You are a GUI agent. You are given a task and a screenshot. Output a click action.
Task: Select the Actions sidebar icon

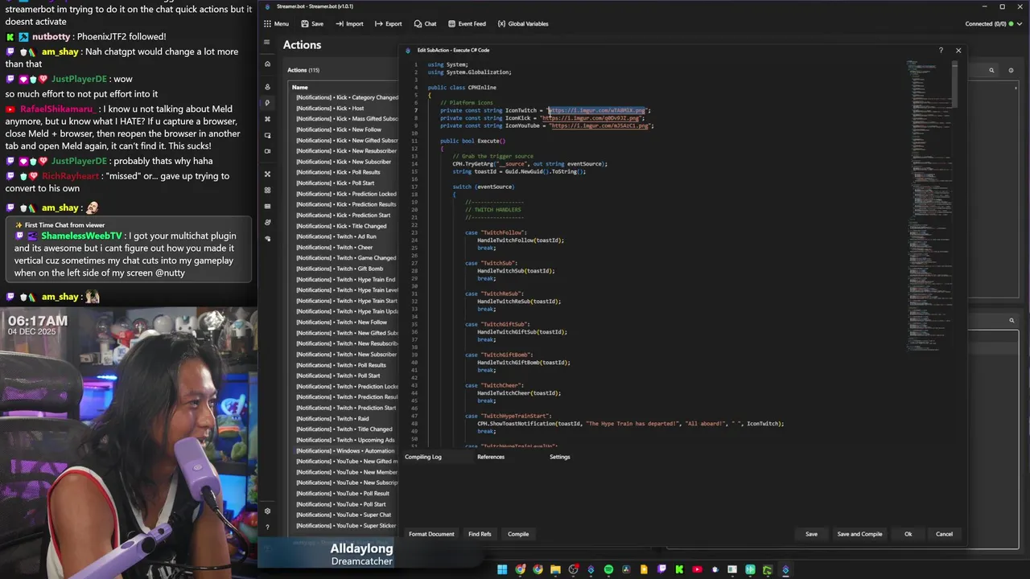click(x=267, y=103)
